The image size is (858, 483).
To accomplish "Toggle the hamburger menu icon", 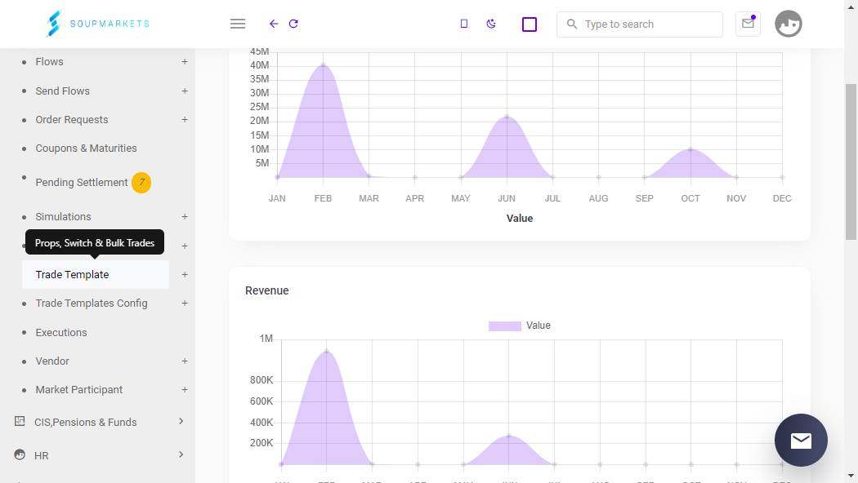I will 238,24.
